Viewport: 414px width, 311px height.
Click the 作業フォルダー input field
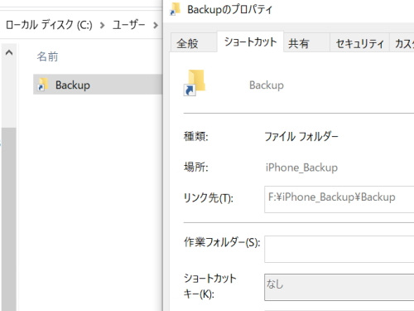tap(339, 249)
